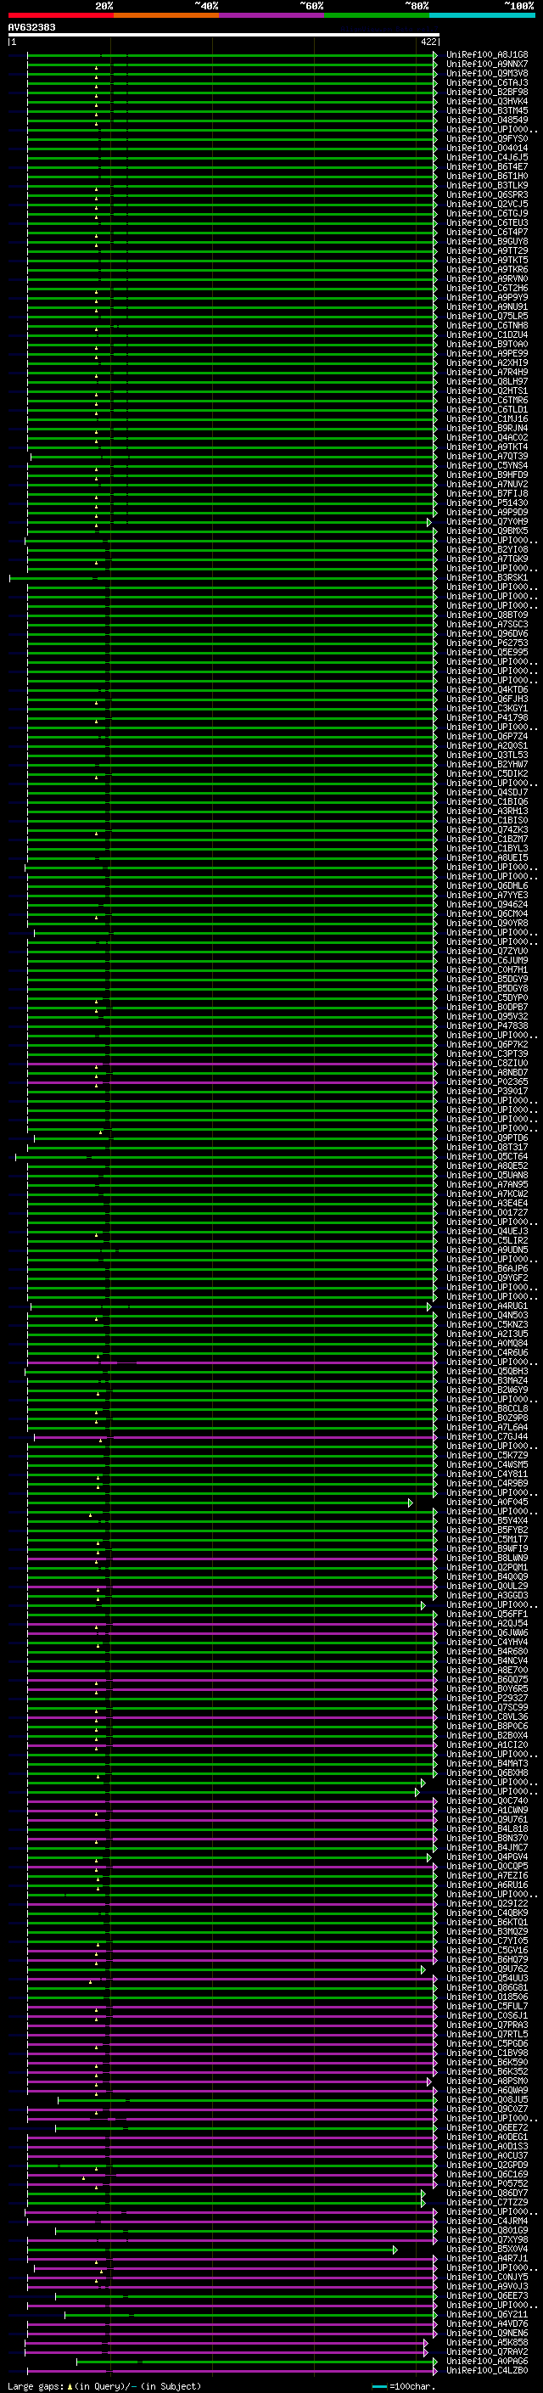Click label UniRef100_A1CI20

click(x=487, y=1744)
